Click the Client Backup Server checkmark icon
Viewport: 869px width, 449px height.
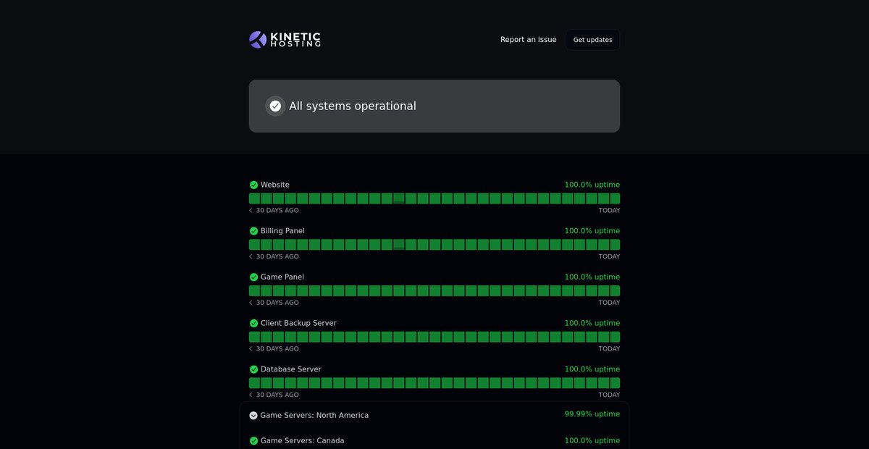coord(253,323)
